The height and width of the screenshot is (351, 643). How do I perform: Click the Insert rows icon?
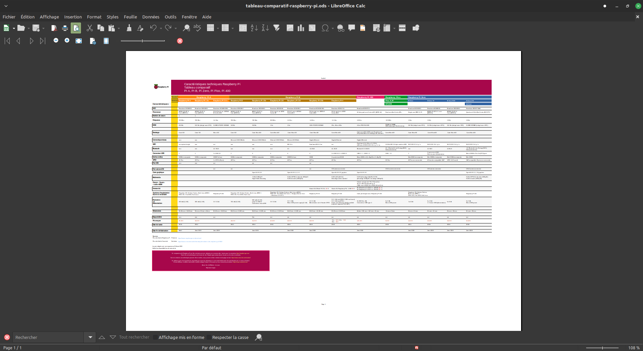point(210,28)
